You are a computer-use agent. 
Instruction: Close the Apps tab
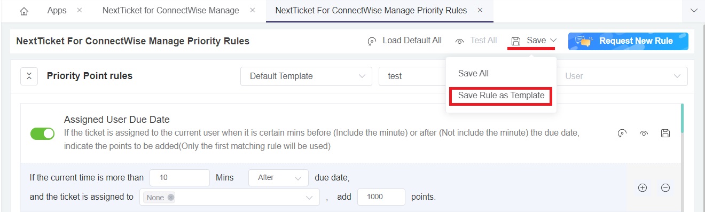click(x=80, y=11)
